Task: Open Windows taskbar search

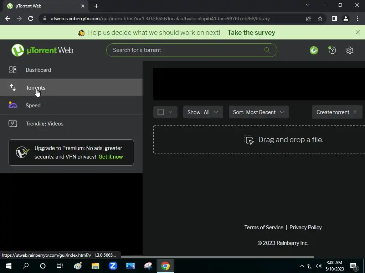Action: point(26,266)
